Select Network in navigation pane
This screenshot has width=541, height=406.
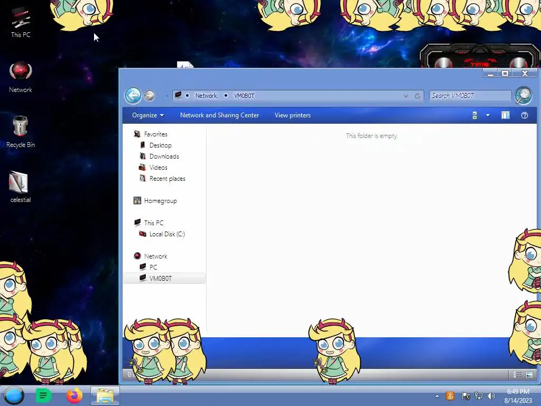[x=156, y=256]
